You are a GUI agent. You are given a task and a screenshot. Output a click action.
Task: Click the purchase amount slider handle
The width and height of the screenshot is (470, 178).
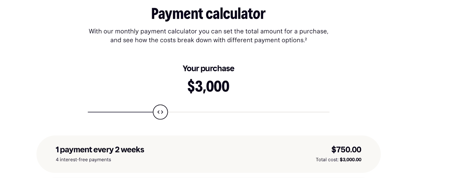pos(160,112)
